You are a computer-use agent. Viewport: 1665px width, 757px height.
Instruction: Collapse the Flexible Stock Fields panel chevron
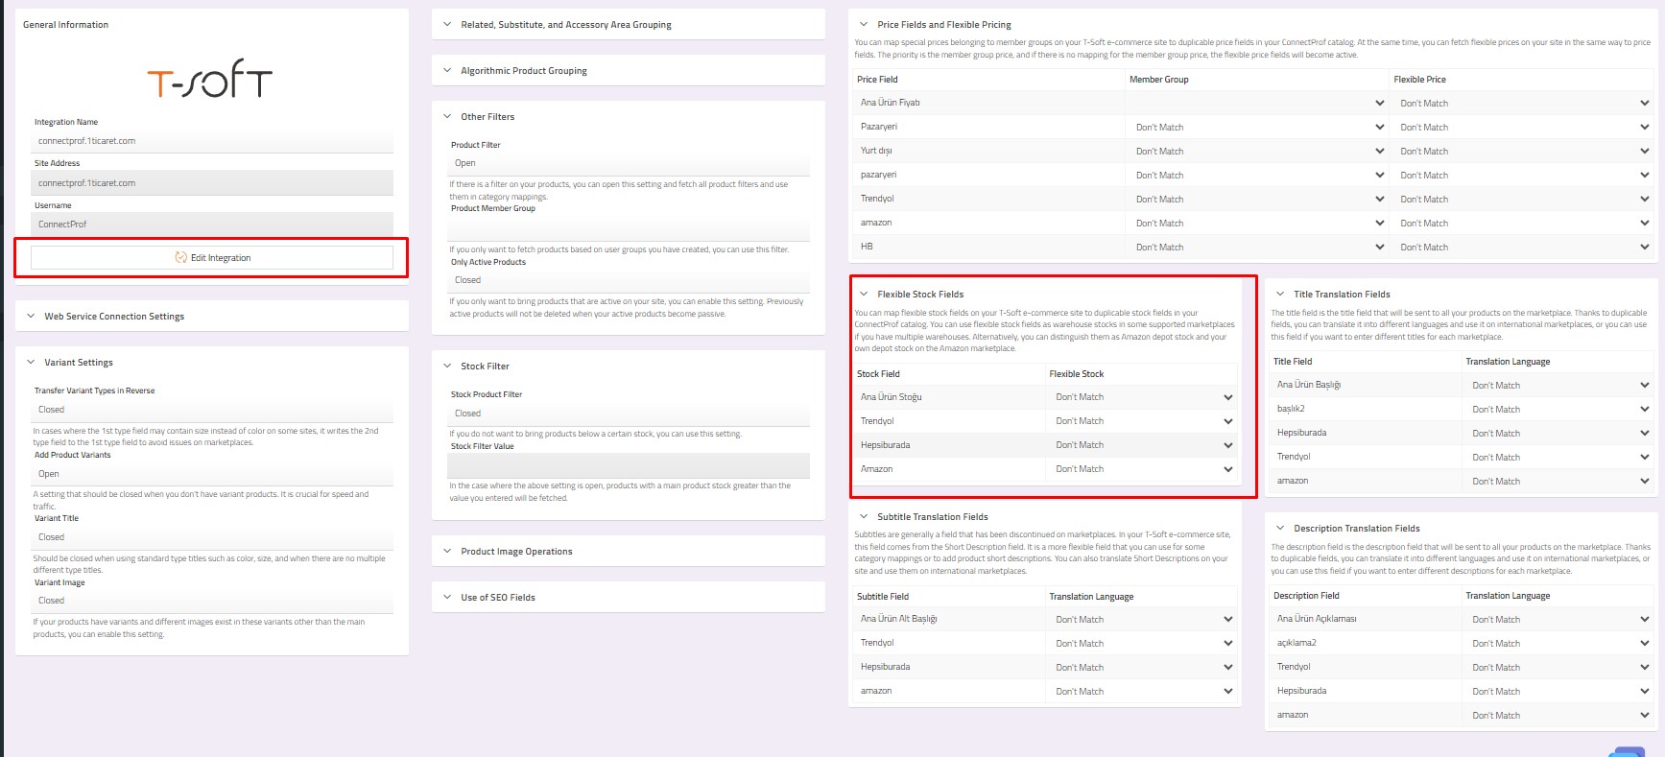(x=864, y=295)
